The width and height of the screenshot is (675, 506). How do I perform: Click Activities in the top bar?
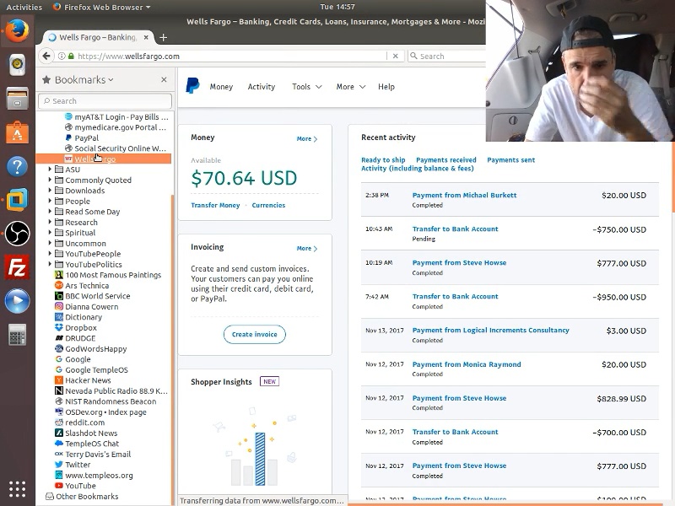pyautogui.click(x=24, y=7)
